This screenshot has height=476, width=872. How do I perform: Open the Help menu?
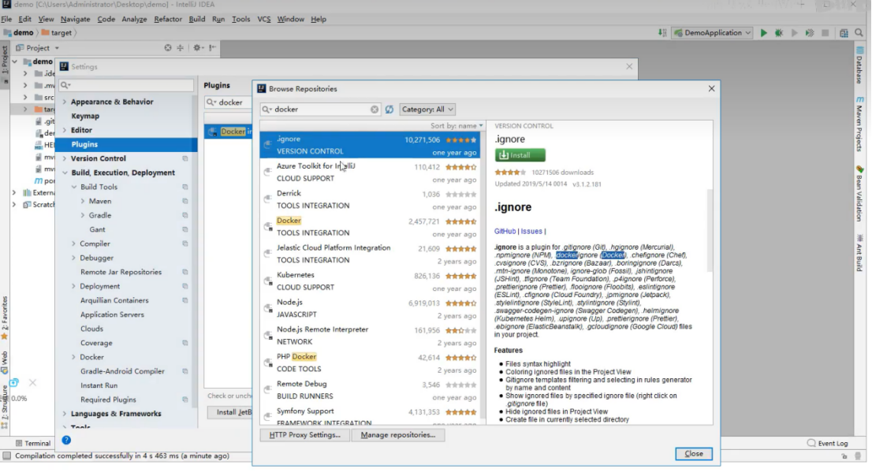click(x=319, y=19)
